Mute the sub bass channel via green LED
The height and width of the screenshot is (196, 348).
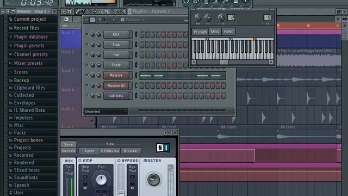(x=86, y=96)
